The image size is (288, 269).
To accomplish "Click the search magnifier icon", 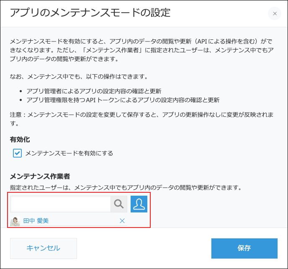I will pyautogui.click(x=119, y=204).
